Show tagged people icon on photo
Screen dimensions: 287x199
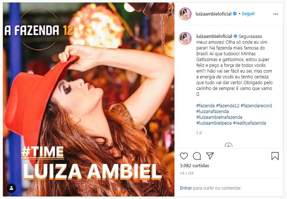(x=11, y=188)
